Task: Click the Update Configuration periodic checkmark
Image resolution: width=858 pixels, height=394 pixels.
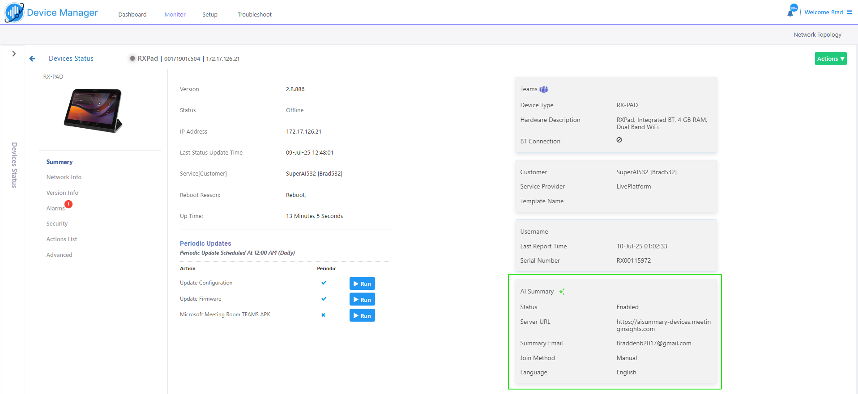Action: point(324,283)
